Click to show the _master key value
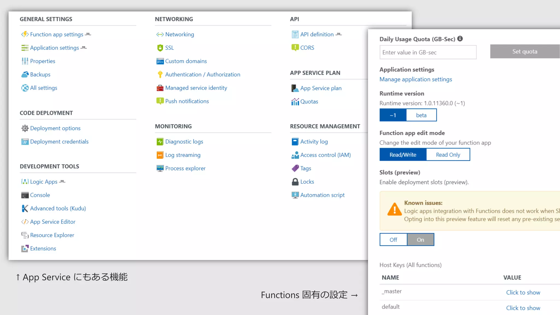The width and height of the screenshot is (560, 315). tap(523, 292)
